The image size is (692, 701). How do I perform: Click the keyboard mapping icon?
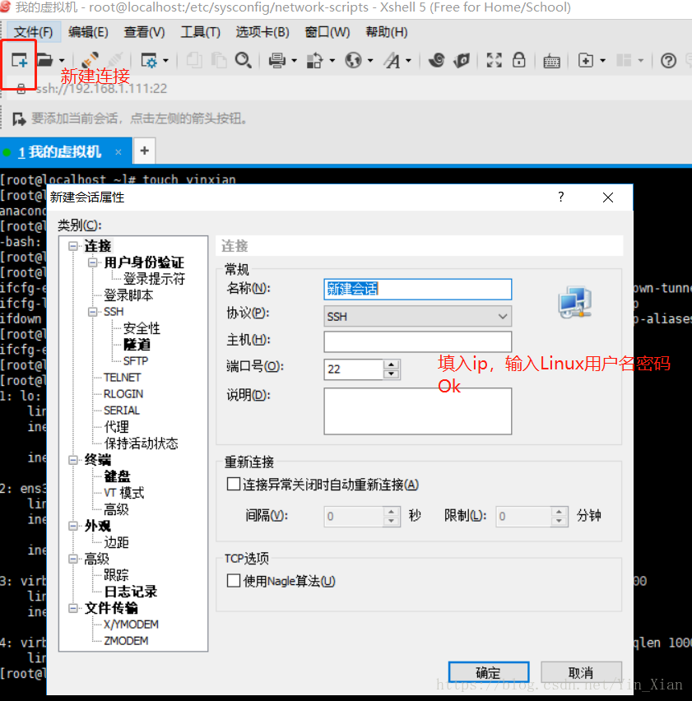pyautogui.click(x=551, y=61)
